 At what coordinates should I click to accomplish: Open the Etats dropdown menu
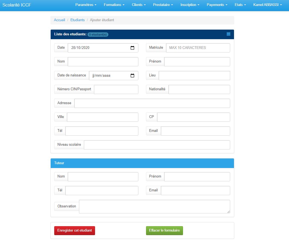[240, 5]
